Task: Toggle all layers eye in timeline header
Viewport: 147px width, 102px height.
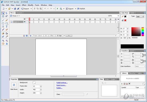Action: coord(25,19)
